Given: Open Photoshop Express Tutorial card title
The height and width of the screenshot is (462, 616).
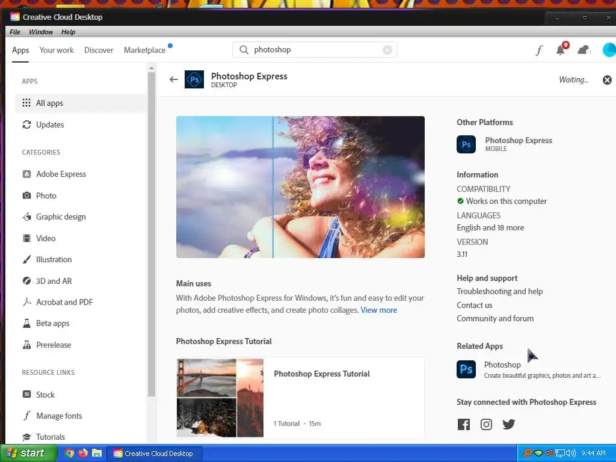Looking at the screenshot, I should [322, 374].
